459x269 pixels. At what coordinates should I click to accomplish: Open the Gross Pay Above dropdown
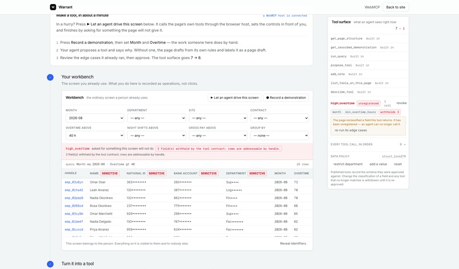click(218, 136)
